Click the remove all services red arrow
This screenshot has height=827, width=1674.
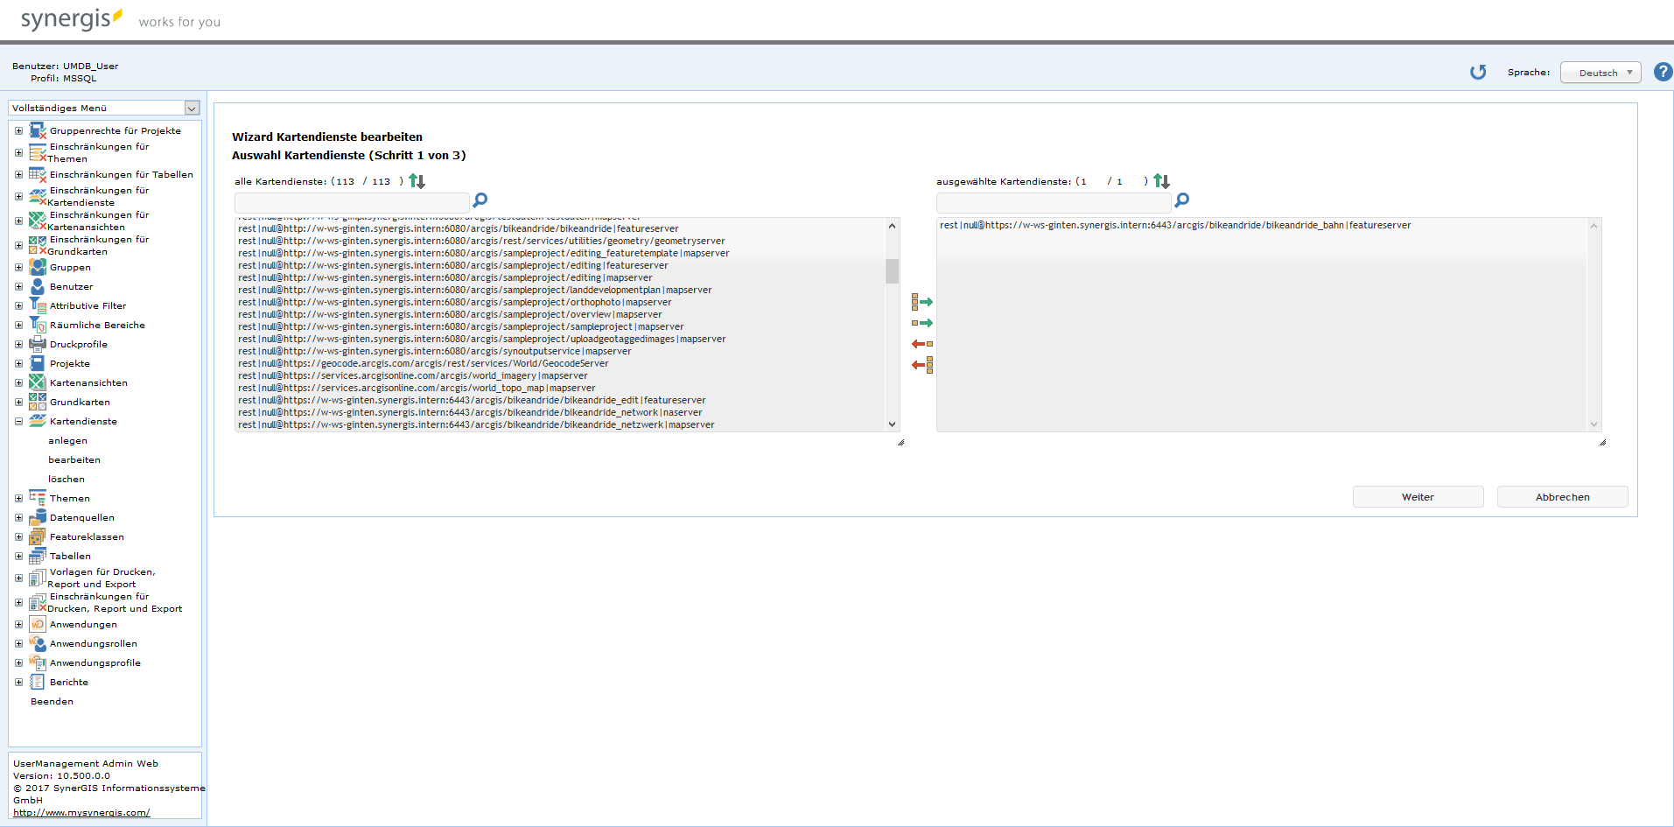[922, 365]
